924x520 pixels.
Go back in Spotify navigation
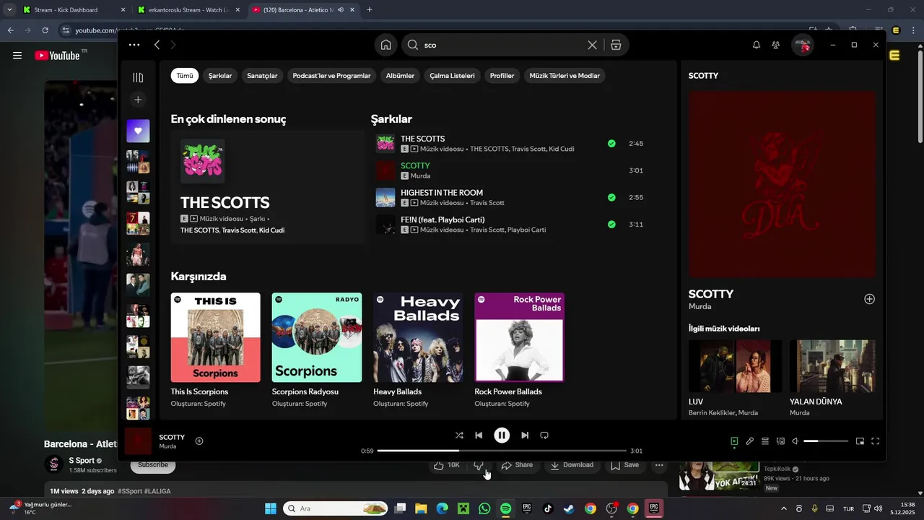pyautogui.click(x=157, y=45)
